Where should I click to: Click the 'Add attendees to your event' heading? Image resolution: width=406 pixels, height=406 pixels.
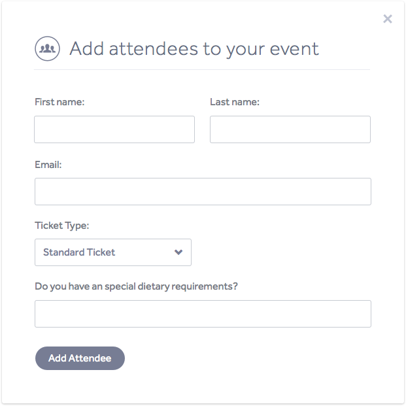pyautogui.click(x=194, y=48)
